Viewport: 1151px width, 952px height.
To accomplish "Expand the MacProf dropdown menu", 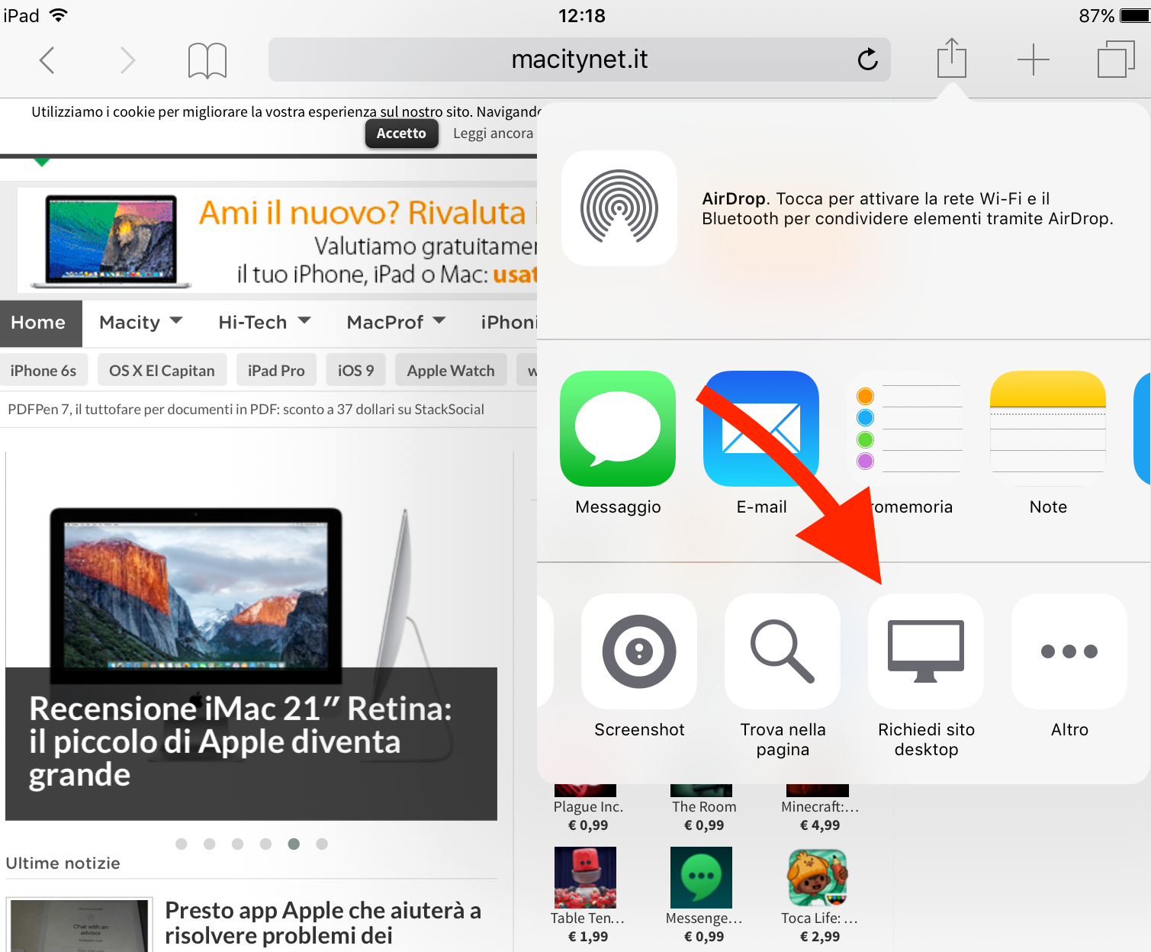I will tap(396, 323).
